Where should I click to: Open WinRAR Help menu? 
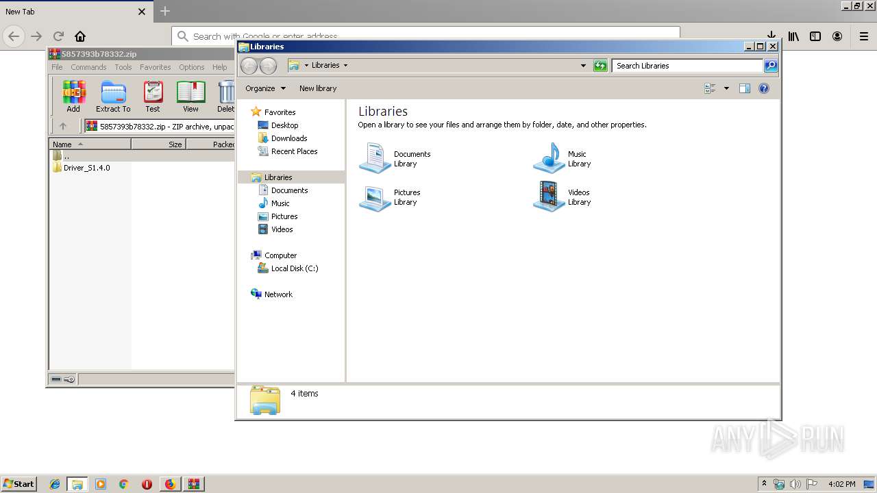pyautogui.click(x=219, y=67)
